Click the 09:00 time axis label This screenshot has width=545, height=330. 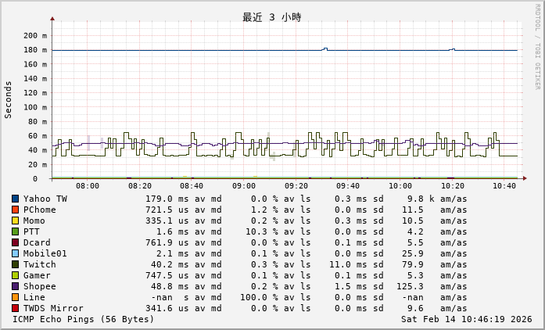244,186
